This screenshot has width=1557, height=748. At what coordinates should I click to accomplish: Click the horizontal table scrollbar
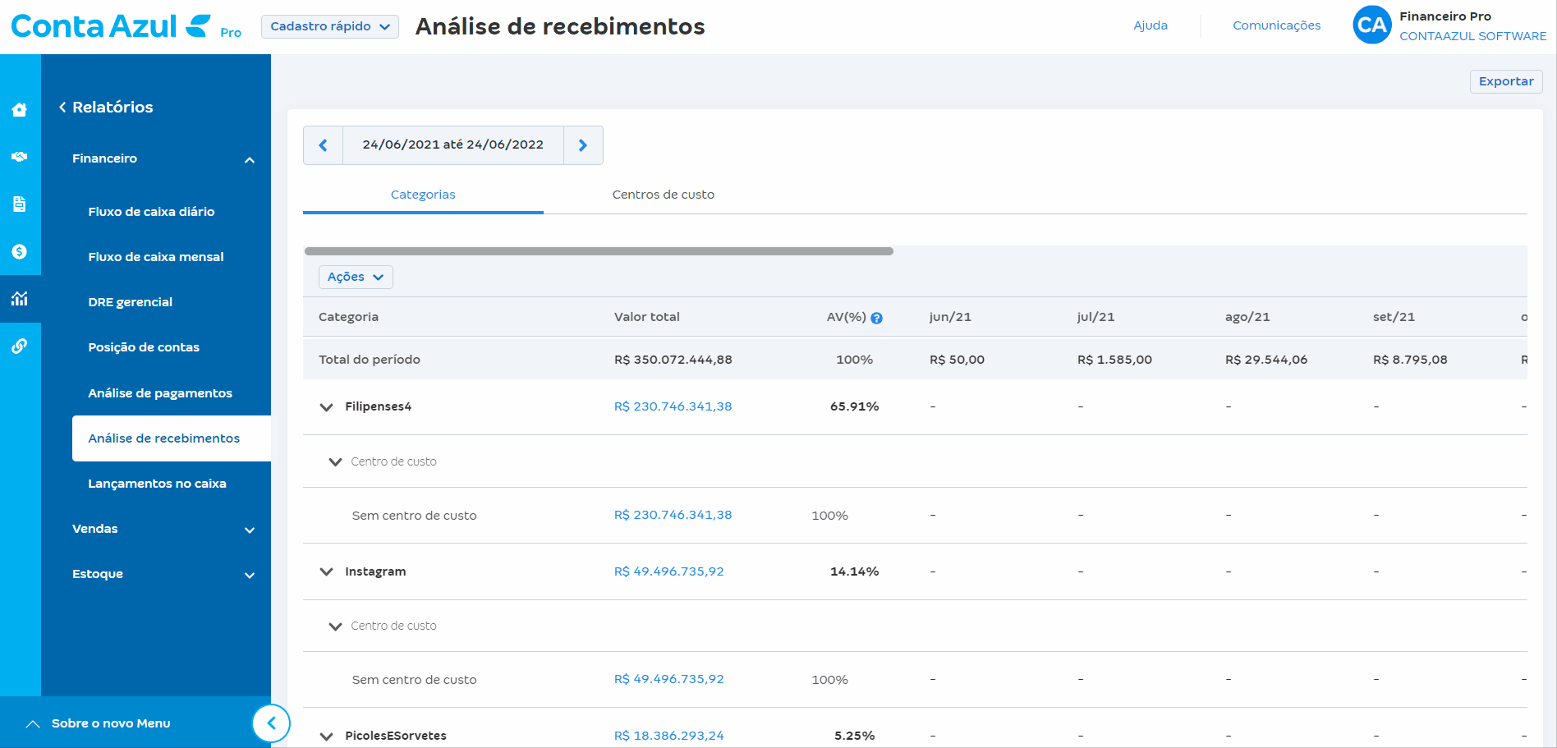[x=599, y=251]
